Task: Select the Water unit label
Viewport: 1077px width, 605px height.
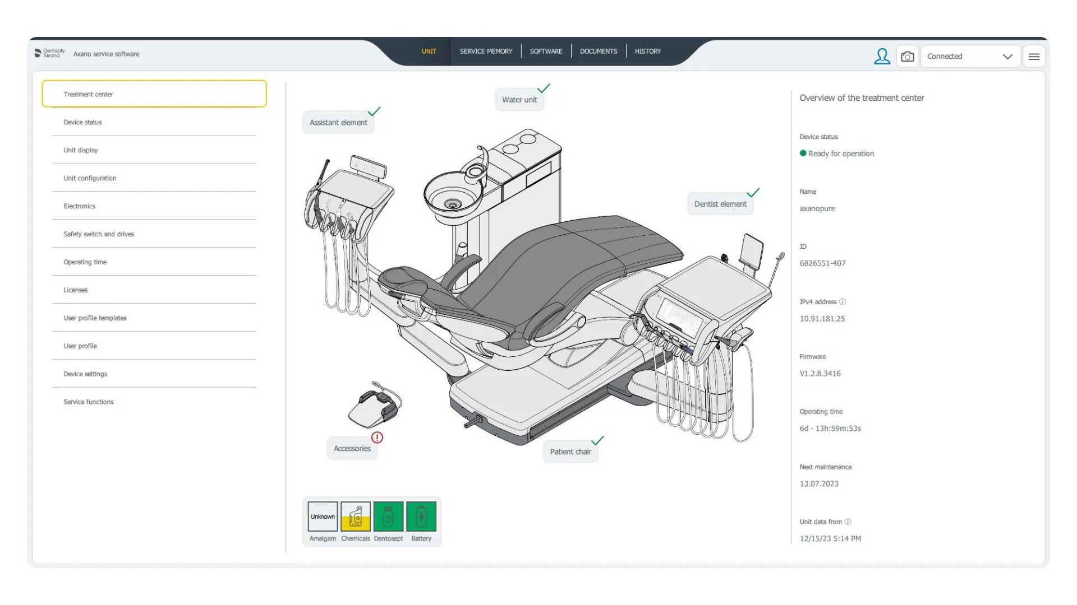Action: [x=519, y=100]
